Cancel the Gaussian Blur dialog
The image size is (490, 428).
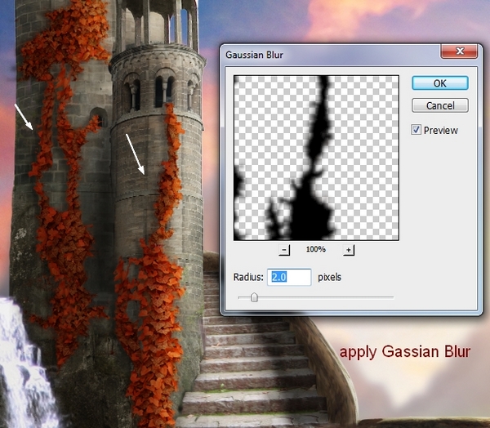click(439, 105)
